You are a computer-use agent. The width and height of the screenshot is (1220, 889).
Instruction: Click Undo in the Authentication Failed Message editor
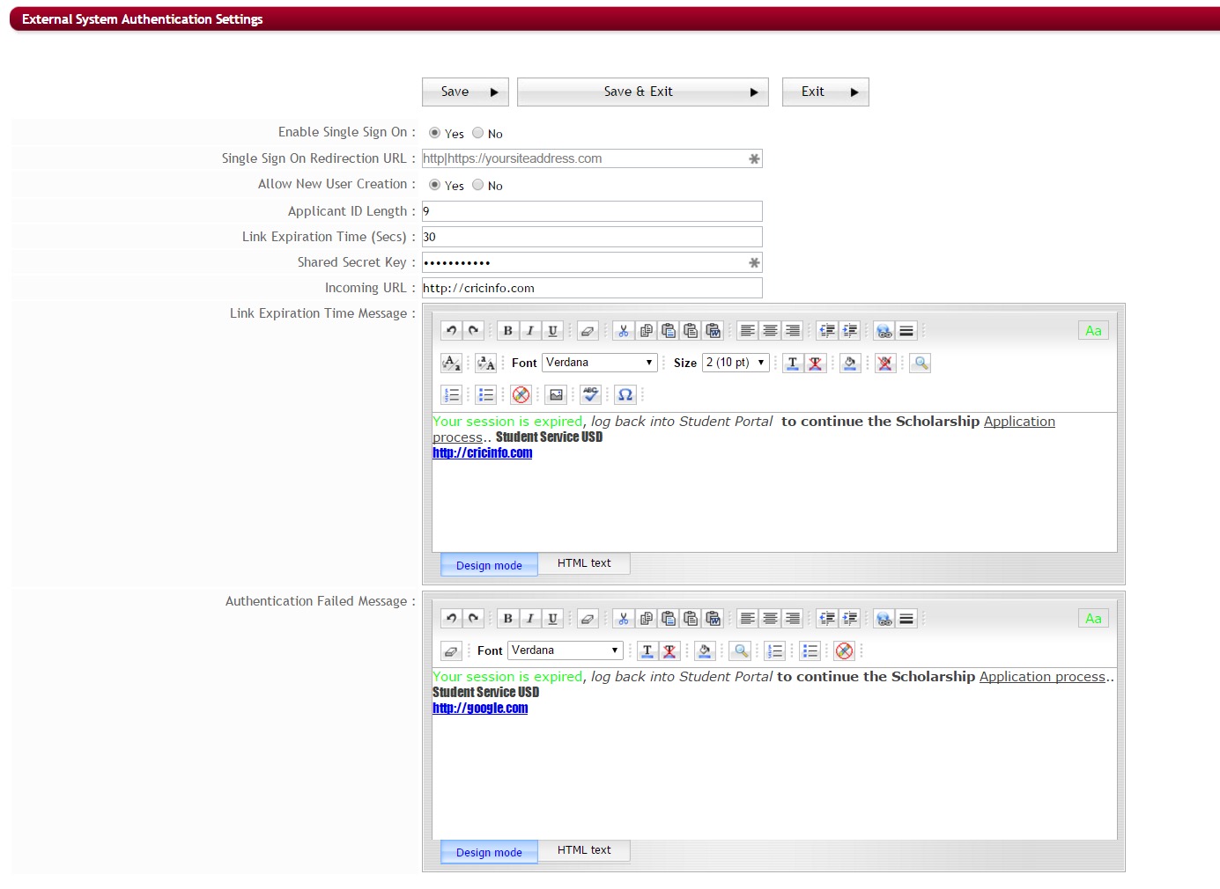[451, 619]
